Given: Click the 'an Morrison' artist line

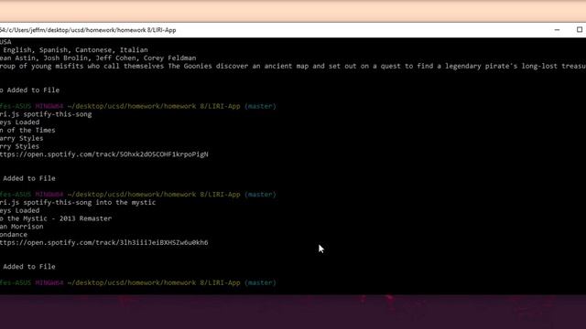Looking at the screenshot, I should click(22, 227).
